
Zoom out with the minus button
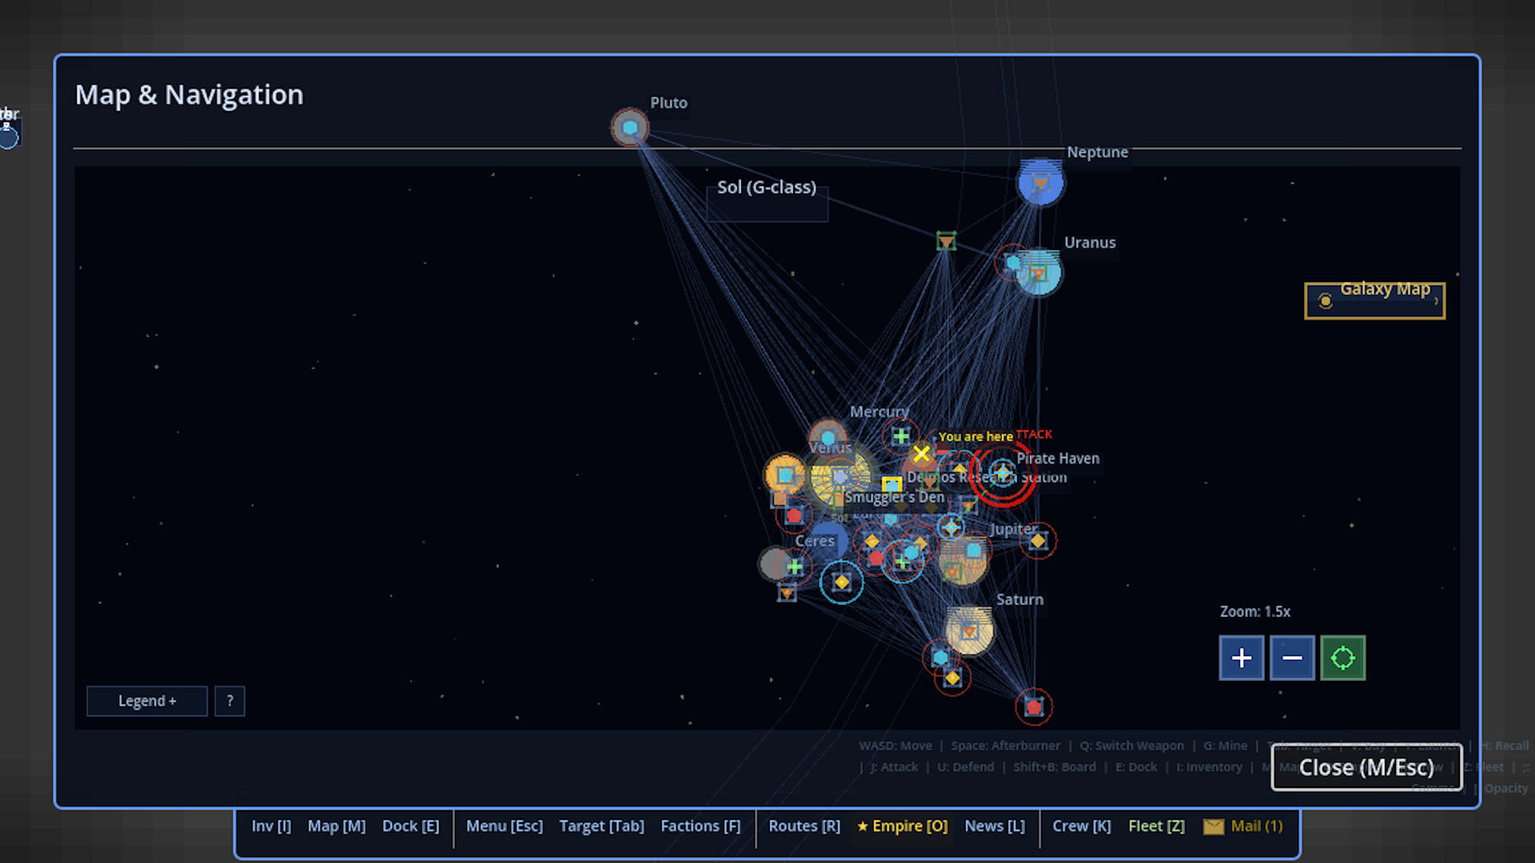(1292, 658)
